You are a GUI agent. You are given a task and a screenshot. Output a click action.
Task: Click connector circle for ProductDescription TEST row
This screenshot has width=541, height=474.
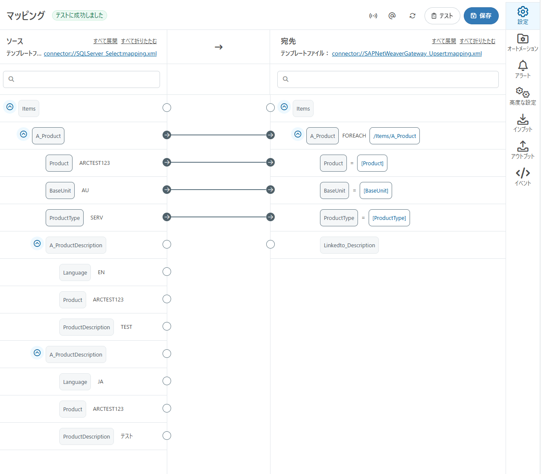coord(167,326)
